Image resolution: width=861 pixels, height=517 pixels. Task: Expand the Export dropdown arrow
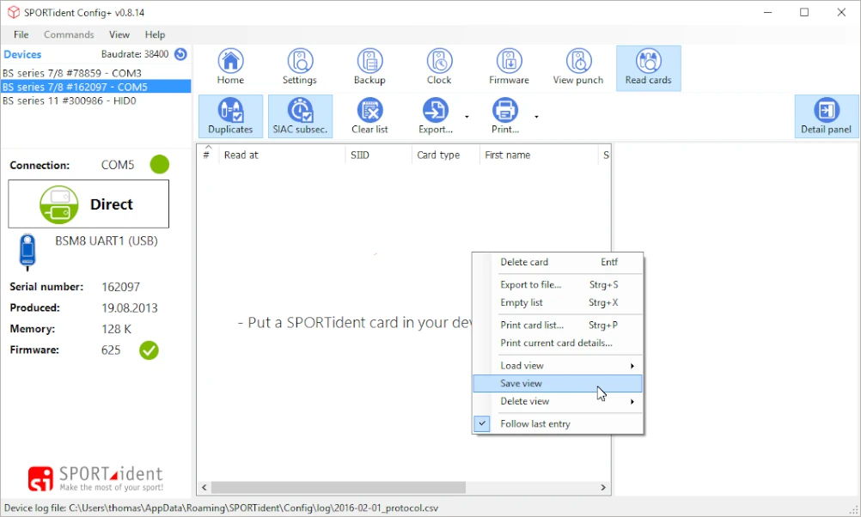467,117
